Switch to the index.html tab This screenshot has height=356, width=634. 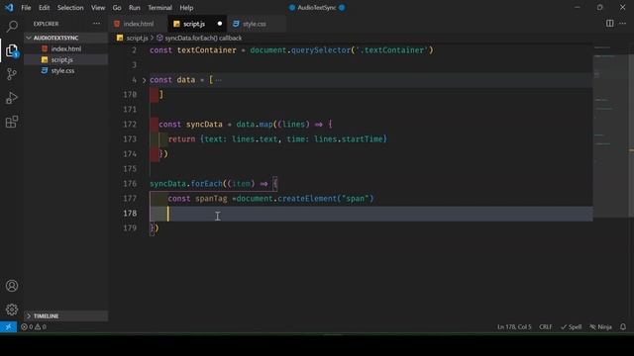click(x=139, y=24)
